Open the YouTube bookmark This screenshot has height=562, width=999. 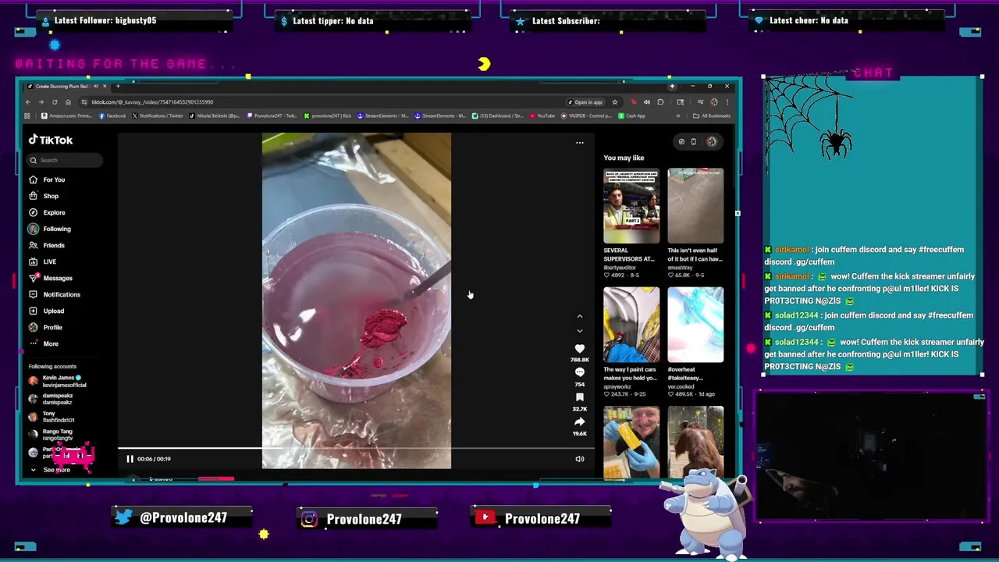pyautogui.click(x=542, y=116)
